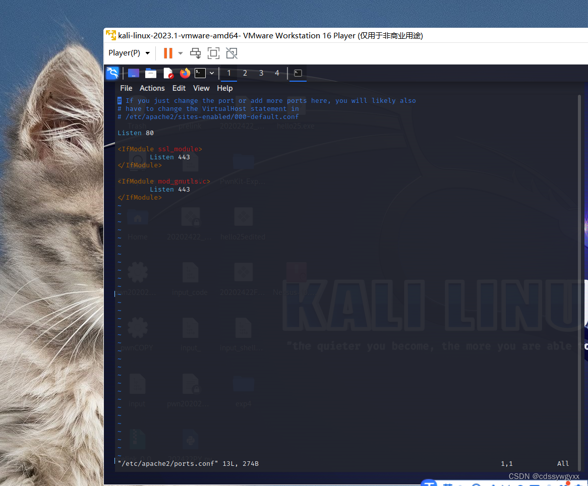This screenshot has width=588, height=486.
Task: Launch the text editor panel icon
Action: (168, 73)
